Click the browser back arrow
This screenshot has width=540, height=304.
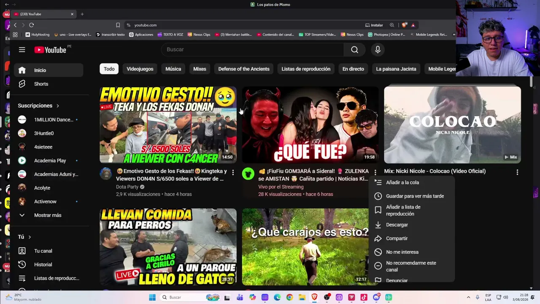15,25
